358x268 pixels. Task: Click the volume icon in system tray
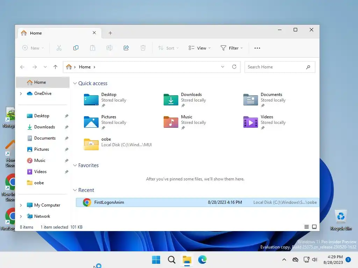pos(315,260)
